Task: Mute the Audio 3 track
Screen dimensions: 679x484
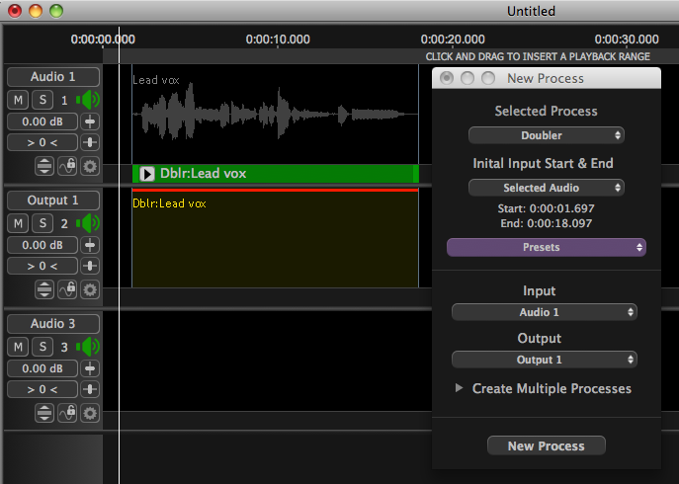Action: click(18, 347)
